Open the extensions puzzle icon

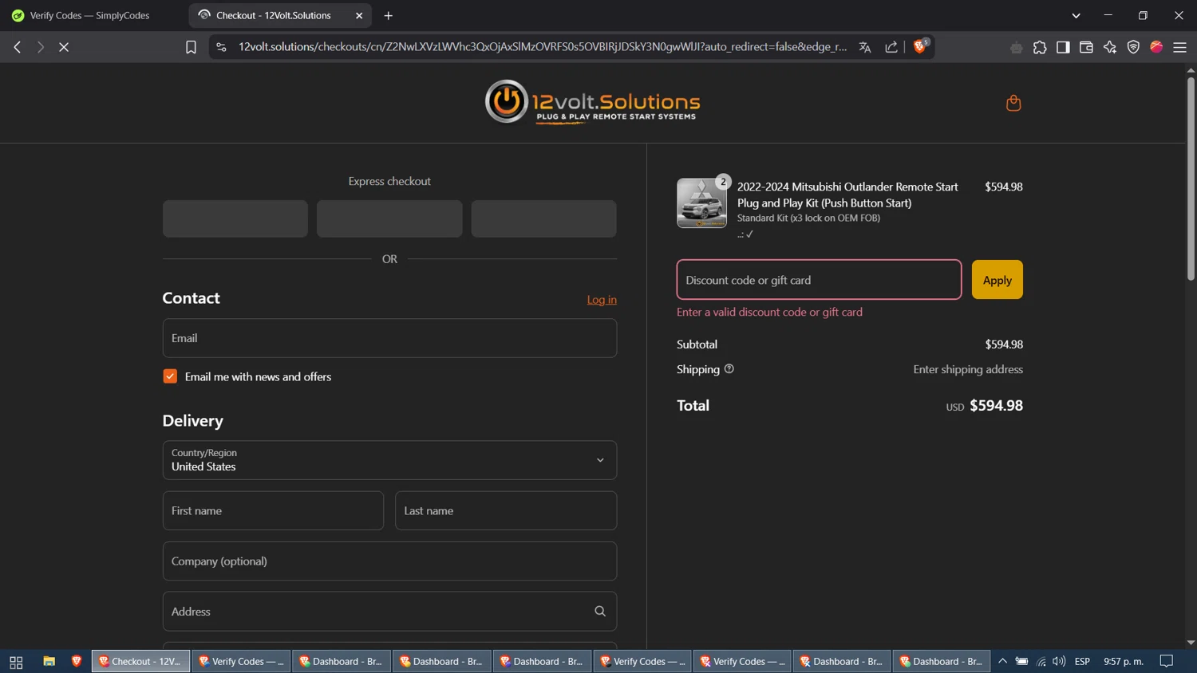[x=1039, y=48]
